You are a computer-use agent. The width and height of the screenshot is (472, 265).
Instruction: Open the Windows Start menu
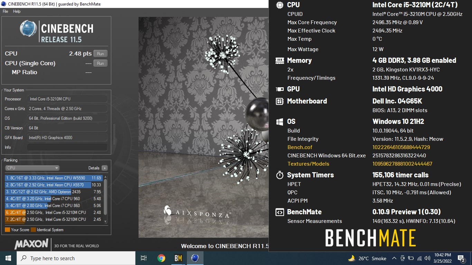click(8, 258)
